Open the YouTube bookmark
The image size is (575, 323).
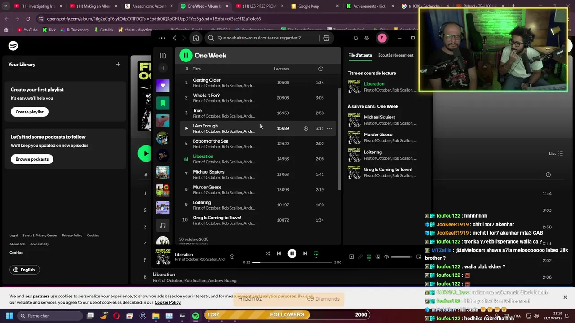(27, 30)
